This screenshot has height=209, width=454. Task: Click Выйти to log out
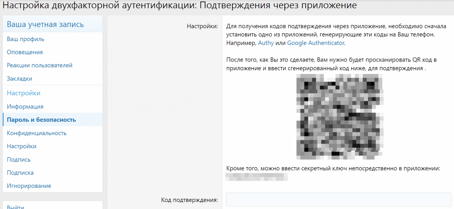pos(15,207)
